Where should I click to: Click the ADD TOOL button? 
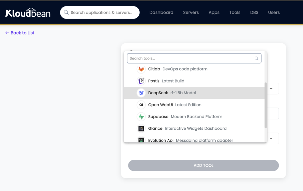(x=203, y=165)
